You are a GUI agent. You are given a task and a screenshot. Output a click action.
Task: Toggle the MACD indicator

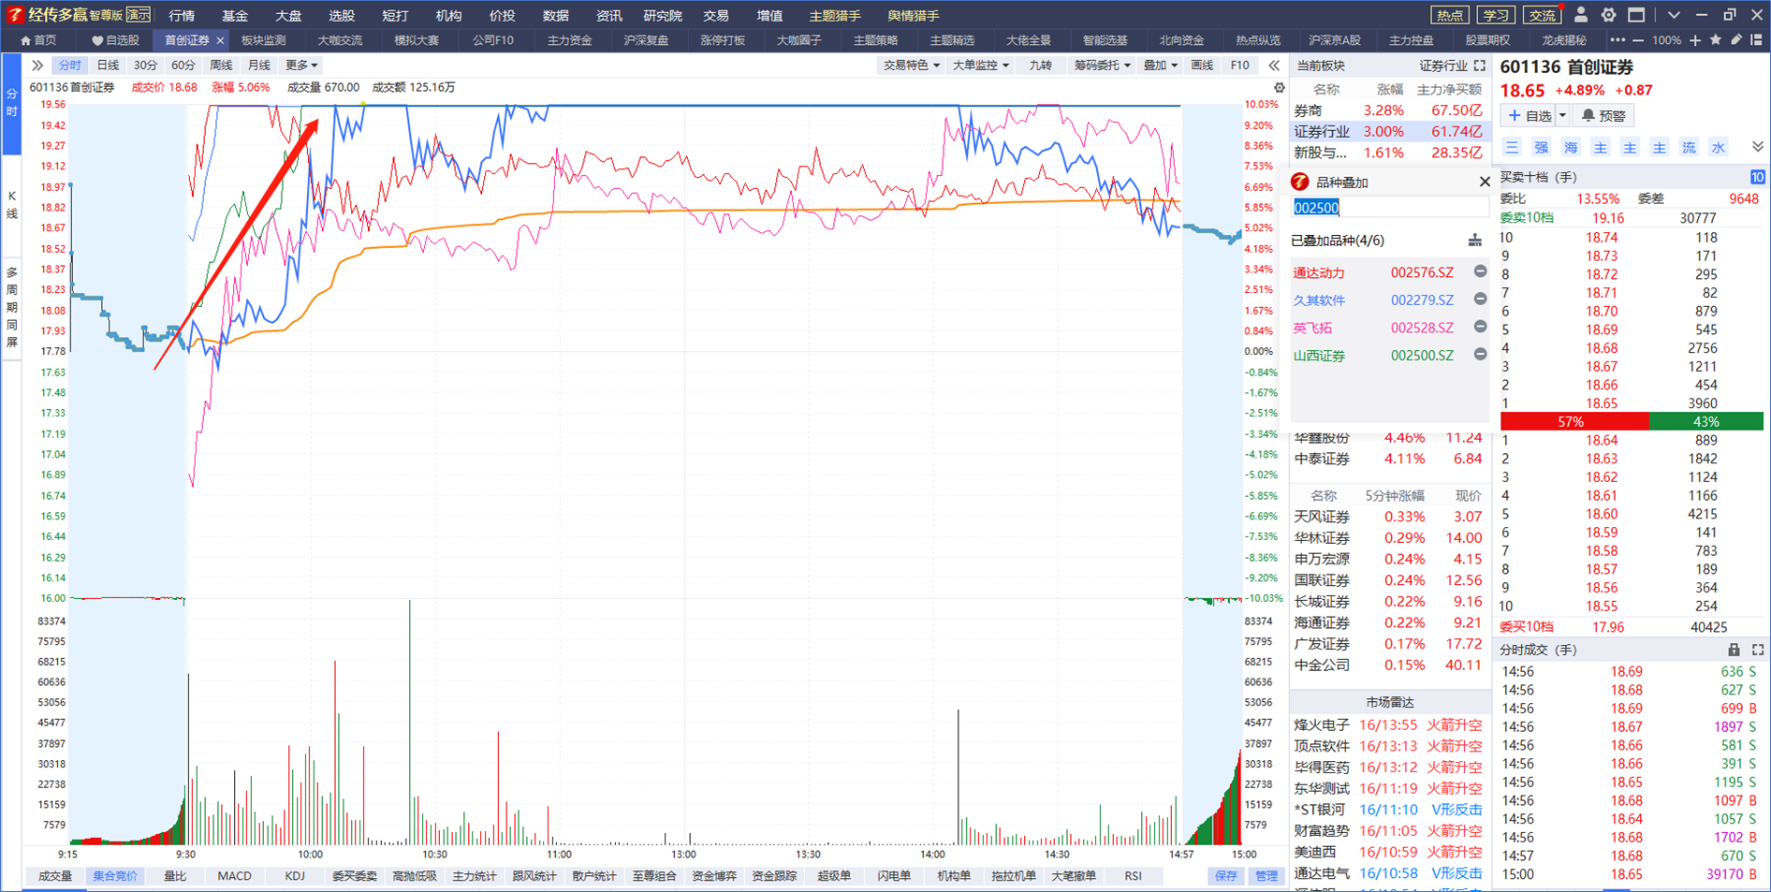234,876
